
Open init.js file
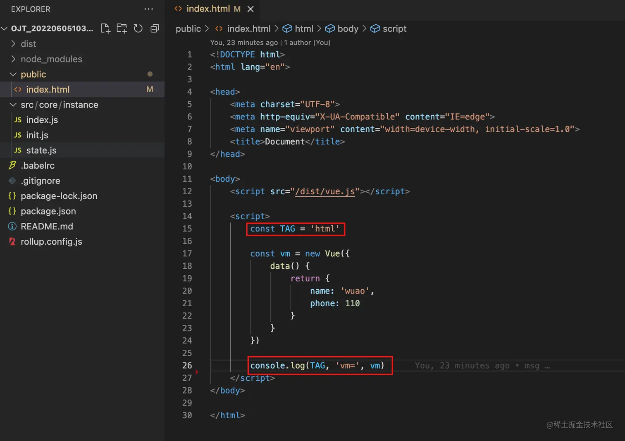point(82,135)
